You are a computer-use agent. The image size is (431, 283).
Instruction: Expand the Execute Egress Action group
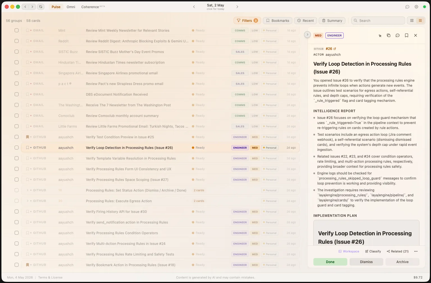click(x=27, y=201)
